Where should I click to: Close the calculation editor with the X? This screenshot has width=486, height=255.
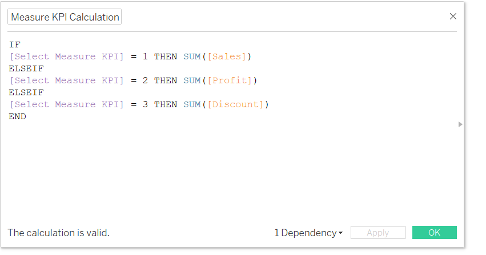point(453,17)
